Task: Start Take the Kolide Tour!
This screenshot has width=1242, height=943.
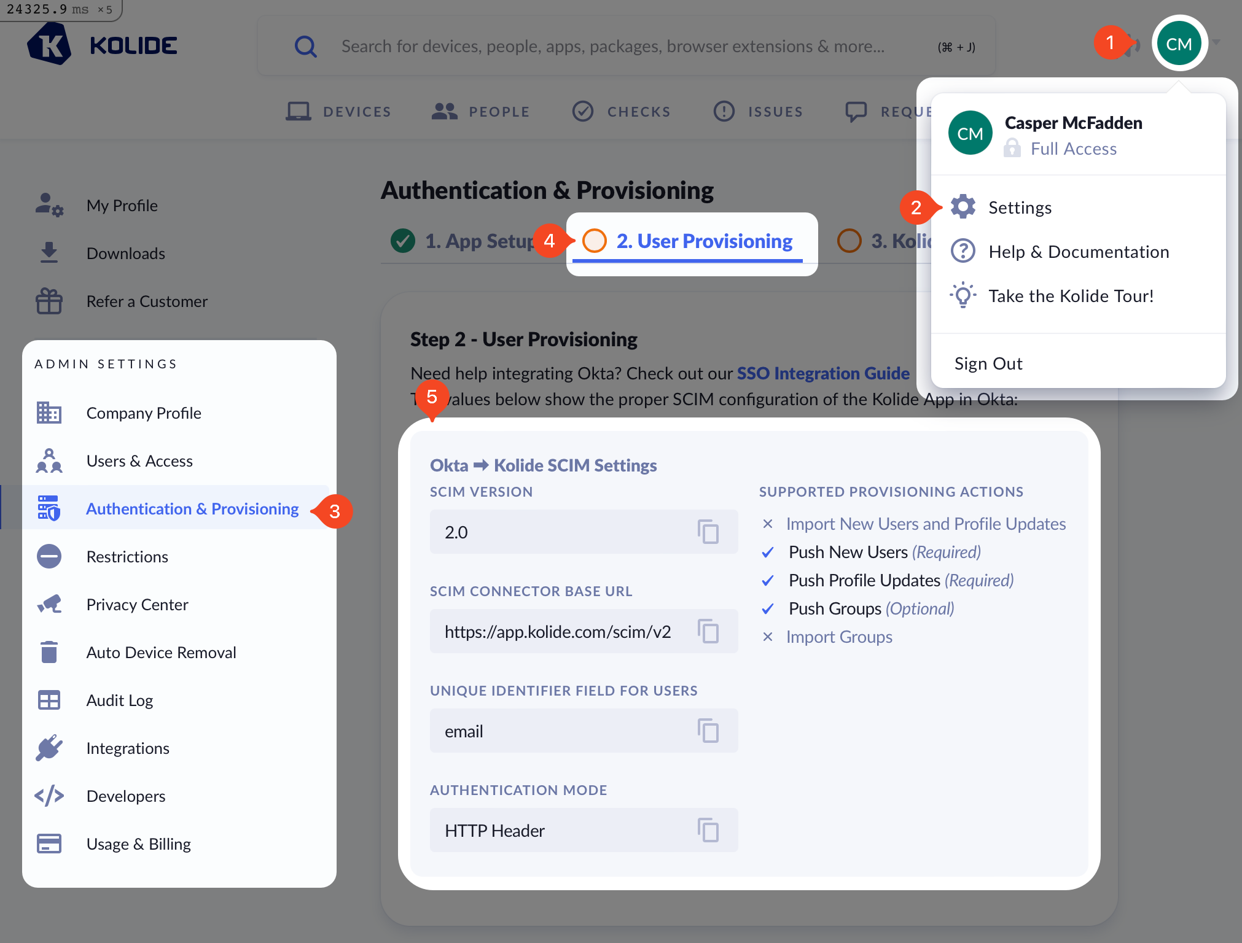Action: click(1071, 296)
